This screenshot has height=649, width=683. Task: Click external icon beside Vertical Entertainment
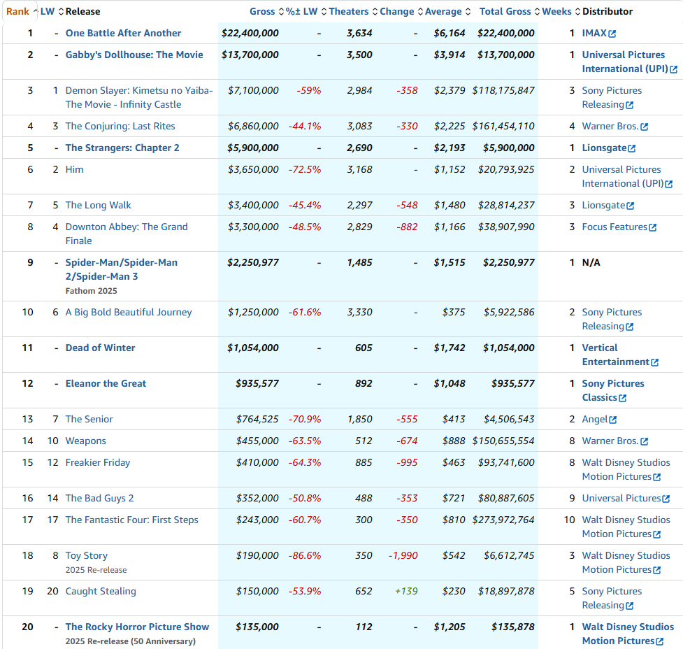(x=654, y=363)
